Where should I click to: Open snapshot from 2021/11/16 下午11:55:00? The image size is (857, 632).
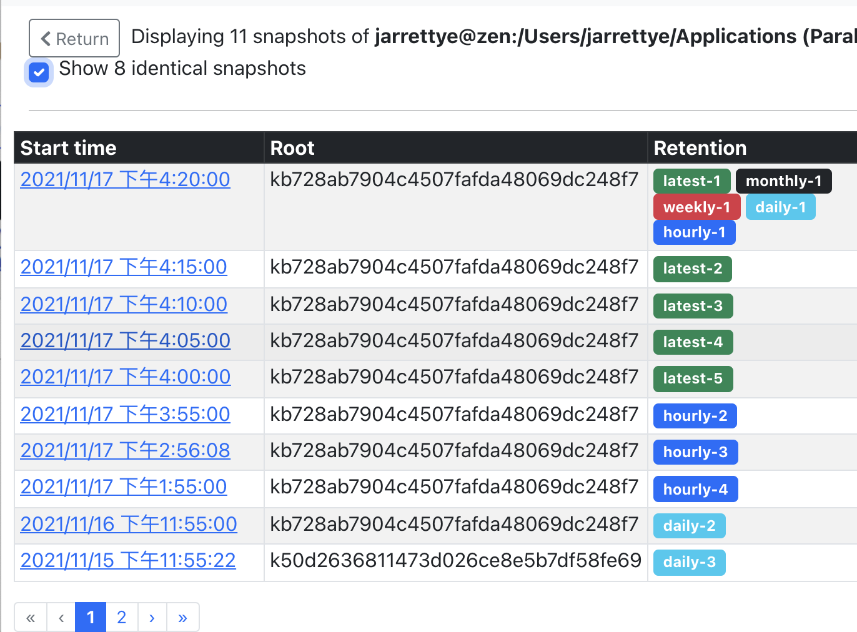coord(129,524)
